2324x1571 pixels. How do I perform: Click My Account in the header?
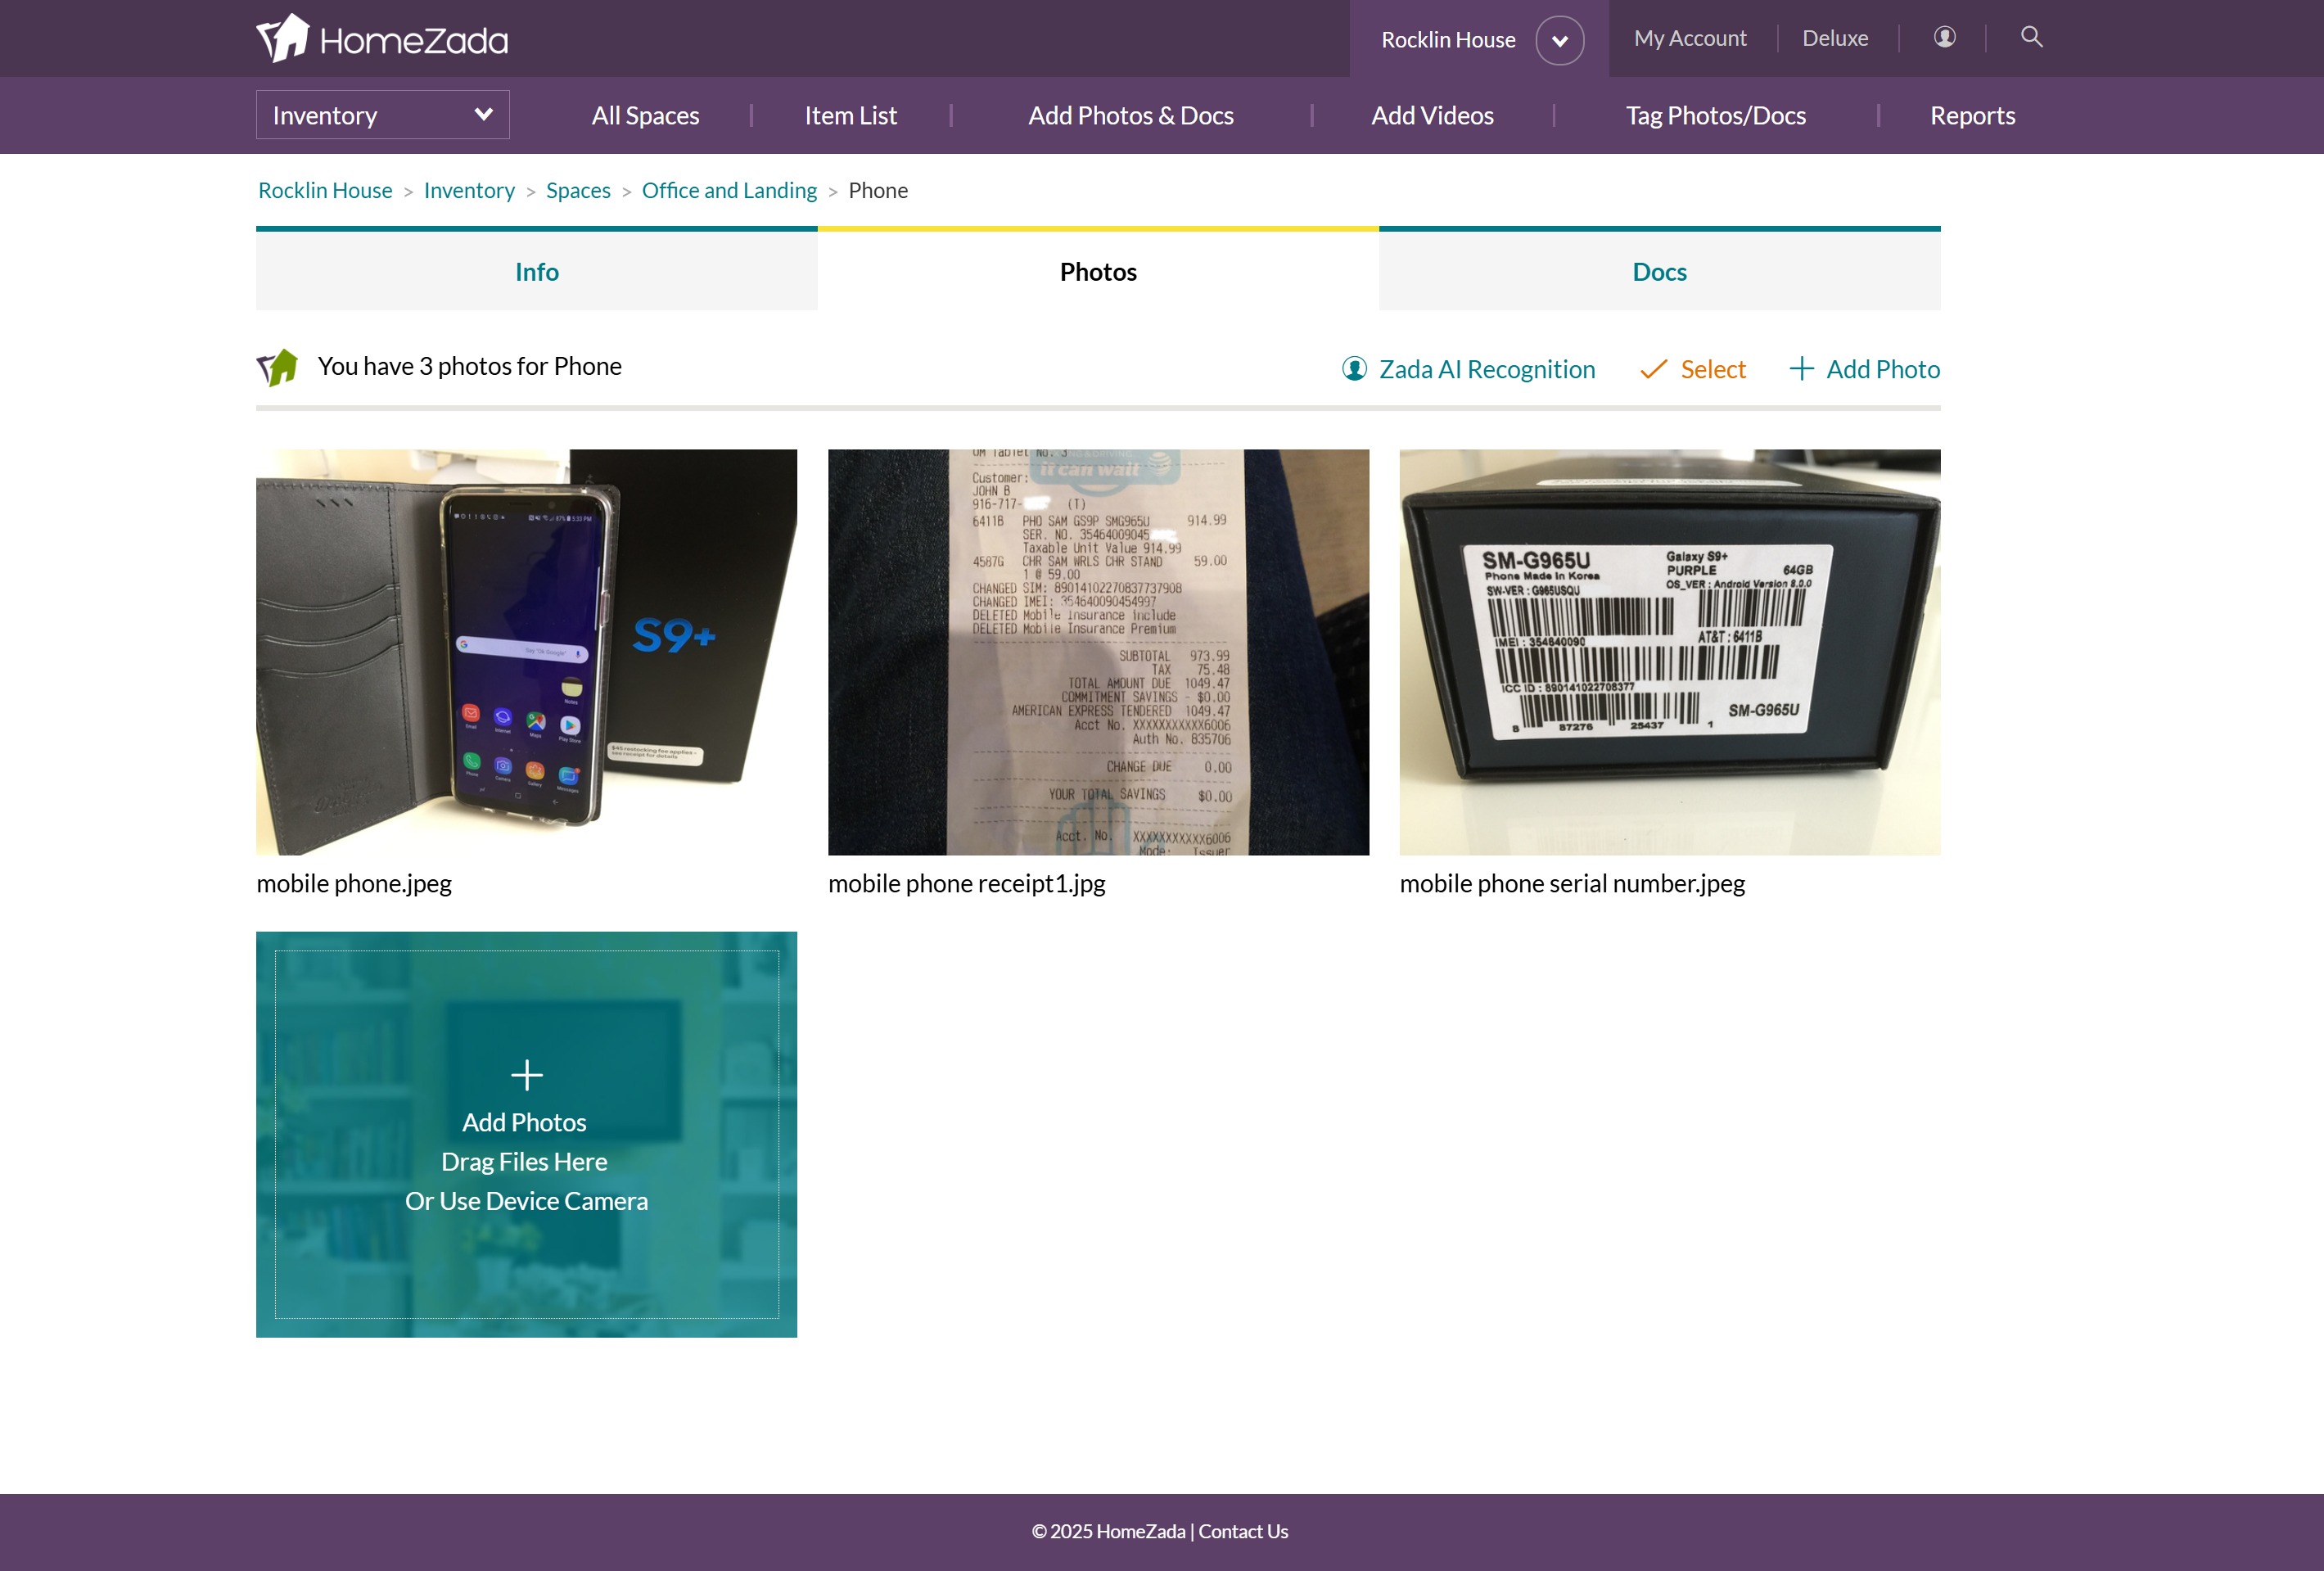(1690, 38)
